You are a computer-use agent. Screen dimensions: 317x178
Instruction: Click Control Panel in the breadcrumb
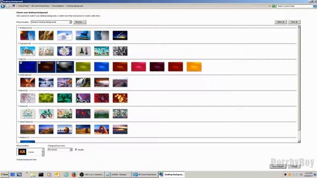(23, 6)
